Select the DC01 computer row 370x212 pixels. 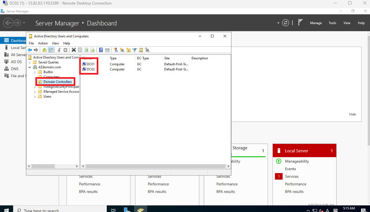91,64
